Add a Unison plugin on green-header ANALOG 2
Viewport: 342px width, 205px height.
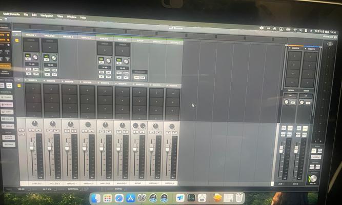click(x=123, y=51)
